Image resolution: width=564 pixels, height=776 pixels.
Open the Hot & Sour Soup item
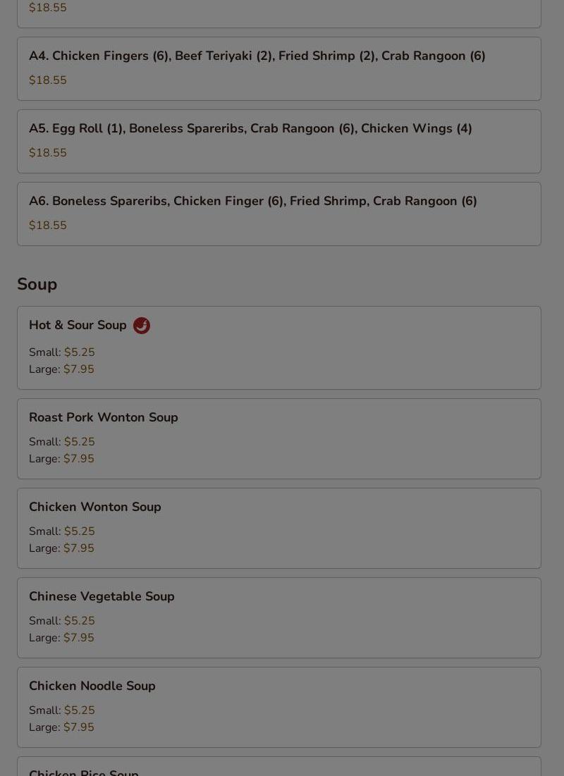278,348
